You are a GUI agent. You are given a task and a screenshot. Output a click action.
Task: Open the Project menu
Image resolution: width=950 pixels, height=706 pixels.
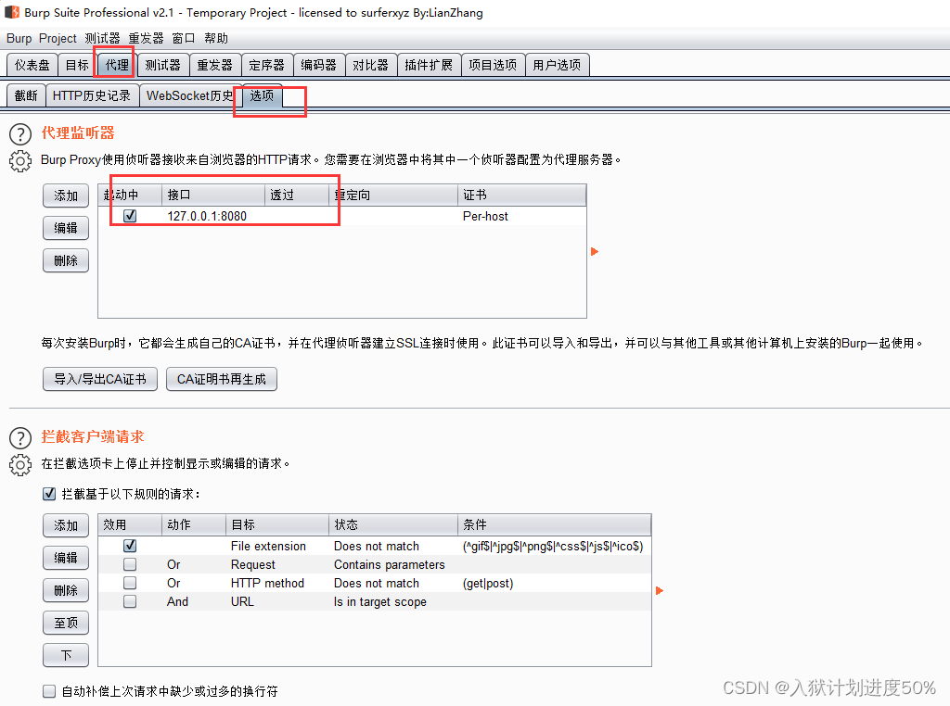point(58,38)
